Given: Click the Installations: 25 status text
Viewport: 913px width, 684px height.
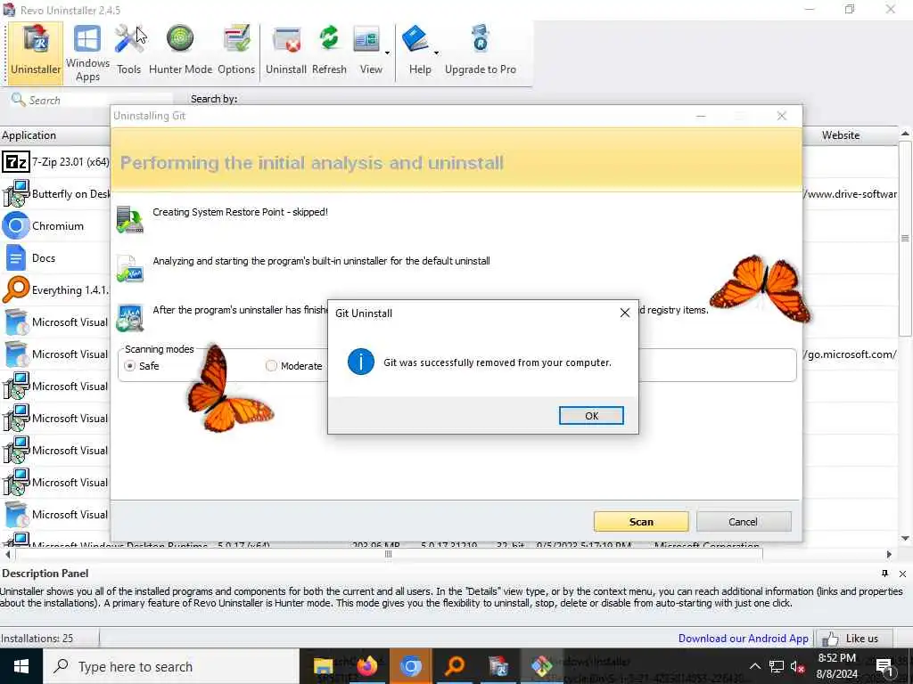Looking at the screenshot, I should (x=37, y=638).
